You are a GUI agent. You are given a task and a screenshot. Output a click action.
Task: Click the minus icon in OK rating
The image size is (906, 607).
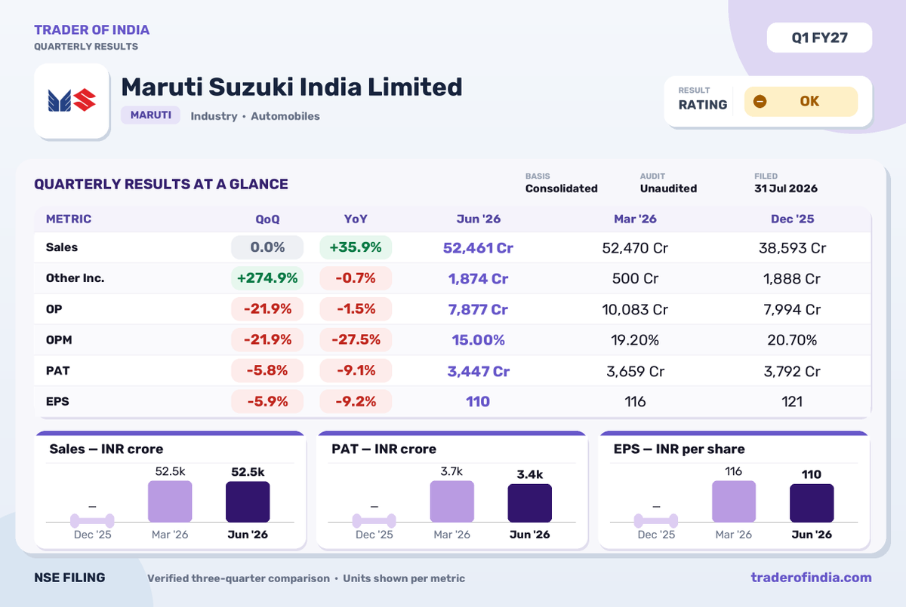[760, 102]
